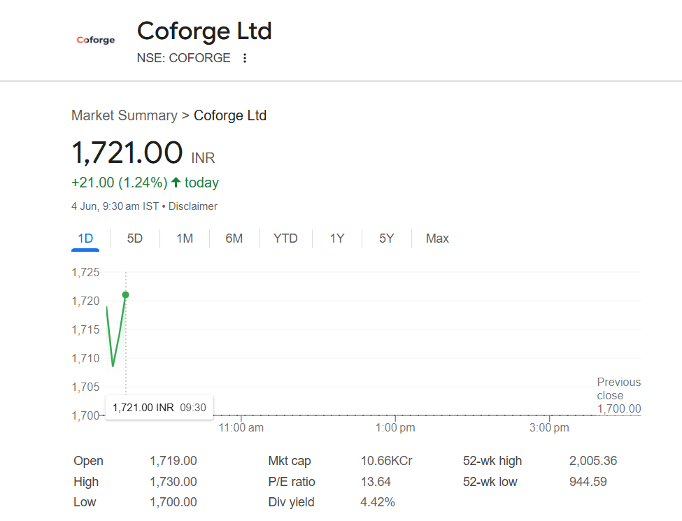682x521 pixels.
Task: Switch to the 5Y chart range
Action: 387,238
